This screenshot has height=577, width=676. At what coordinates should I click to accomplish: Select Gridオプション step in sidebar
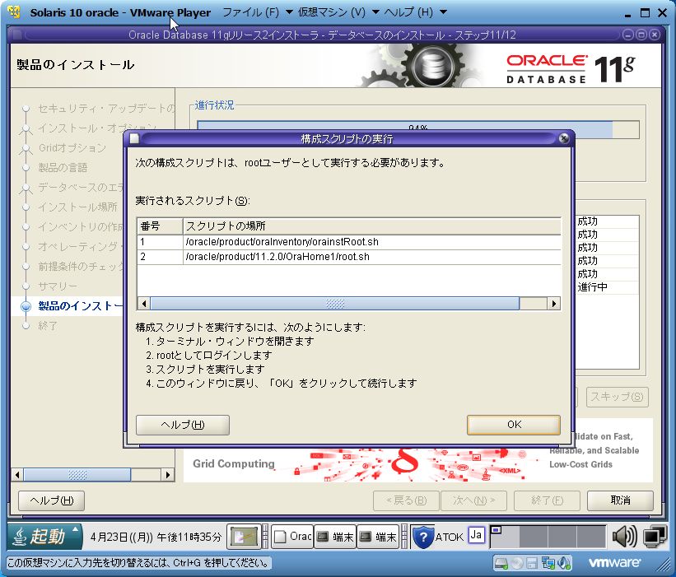point(72,148)
